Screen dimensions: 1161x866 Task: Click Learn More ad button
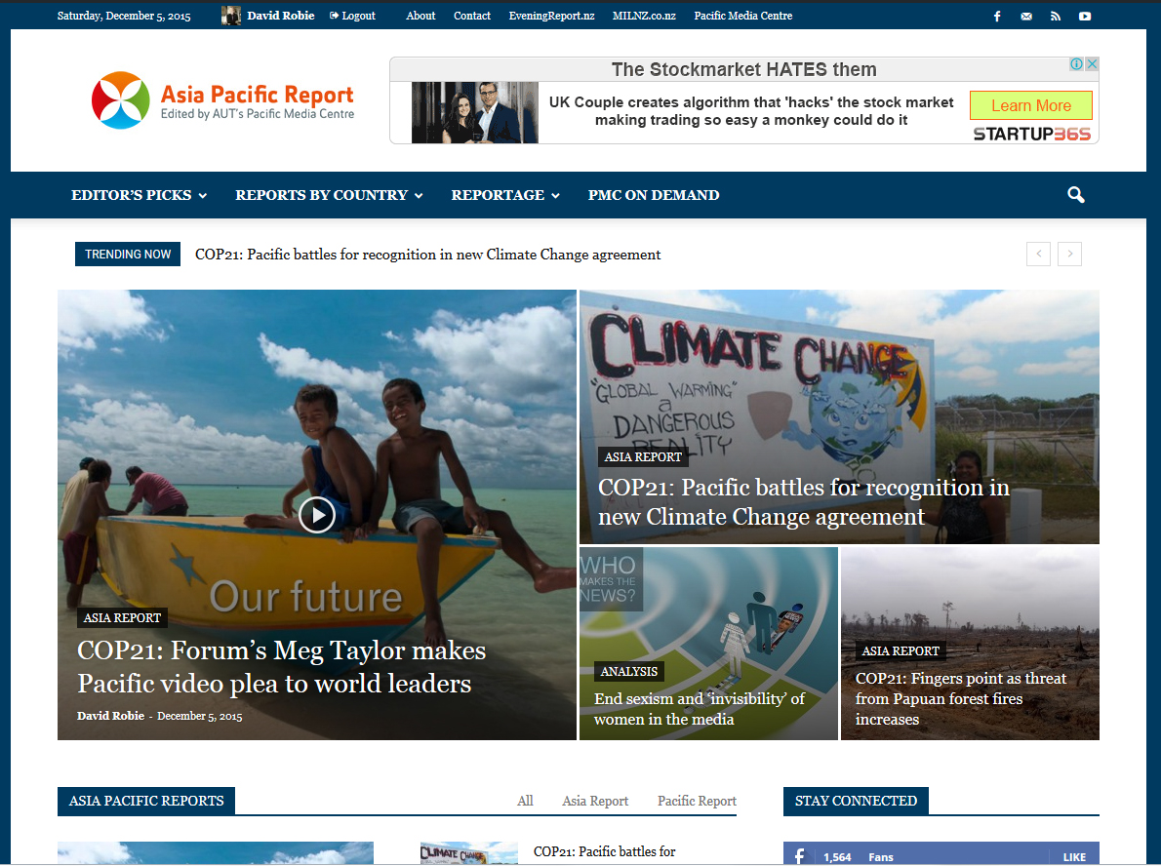pos(1030,105)
